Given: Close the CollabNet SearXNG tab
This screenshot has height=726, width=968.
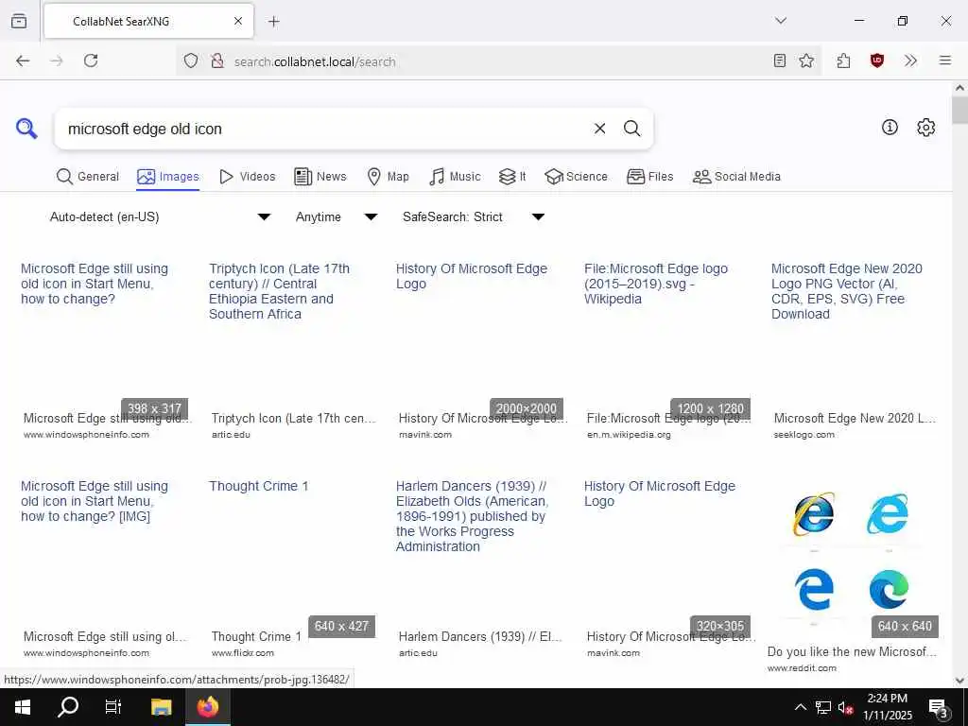Looking at the screenshot, I should click(x=238, y=21).
